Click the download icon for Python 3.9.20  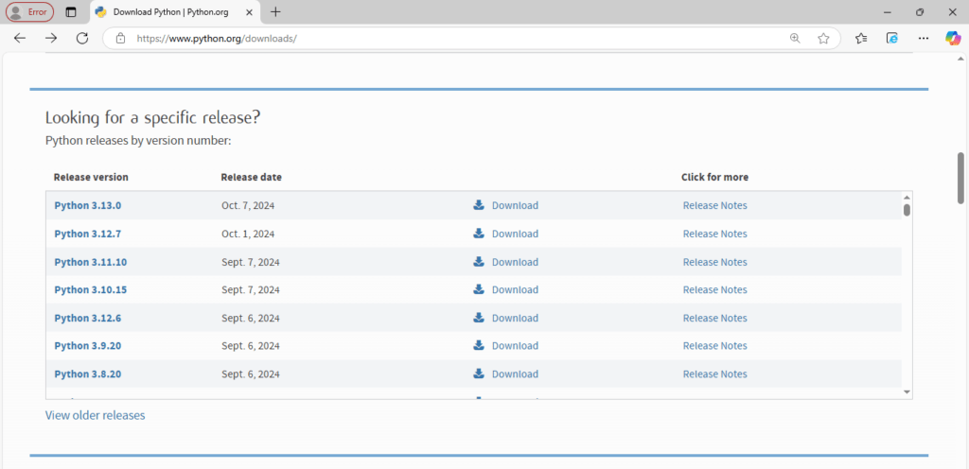[478, 345]
